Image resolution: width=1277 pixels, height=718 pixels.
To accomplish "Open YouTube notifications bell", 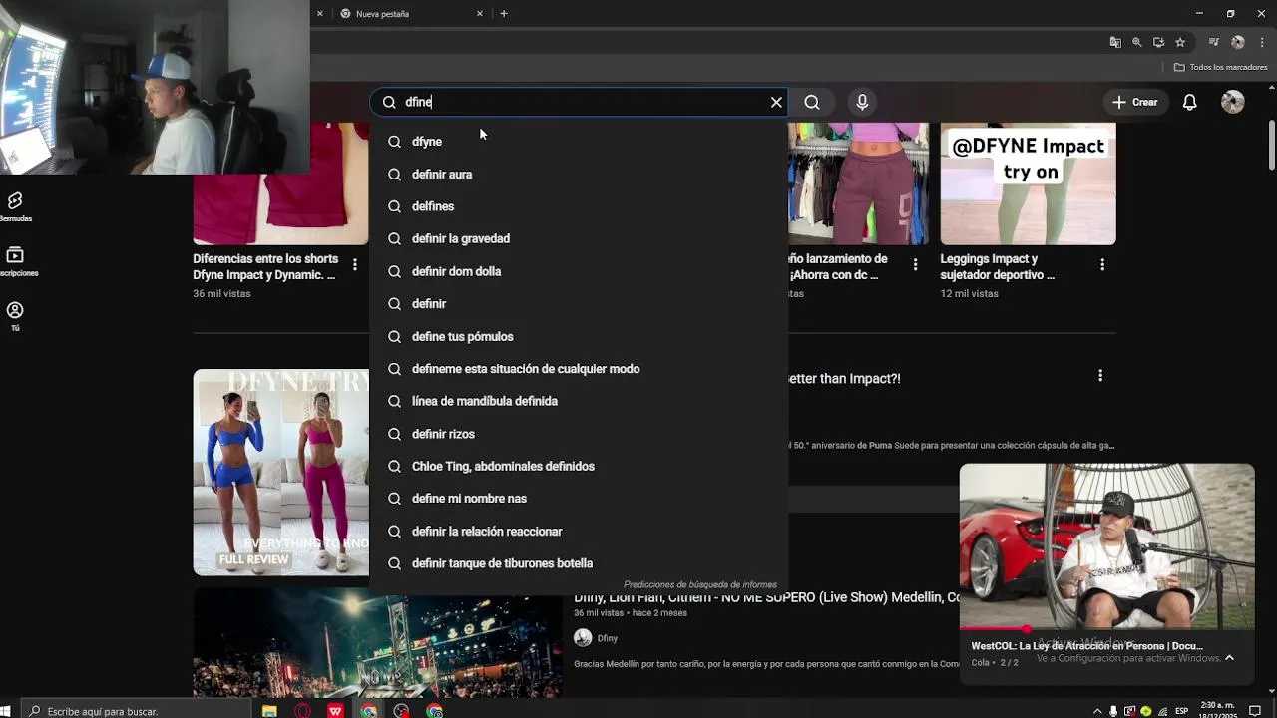I will (1189, 102).
